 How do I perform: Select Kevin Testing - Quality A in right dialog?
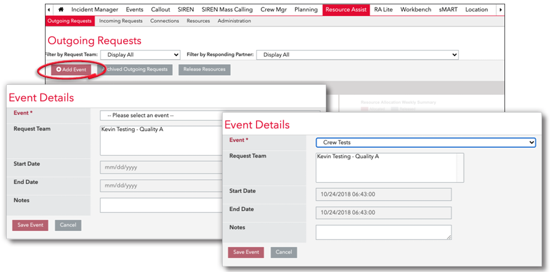tap(348, 156)
